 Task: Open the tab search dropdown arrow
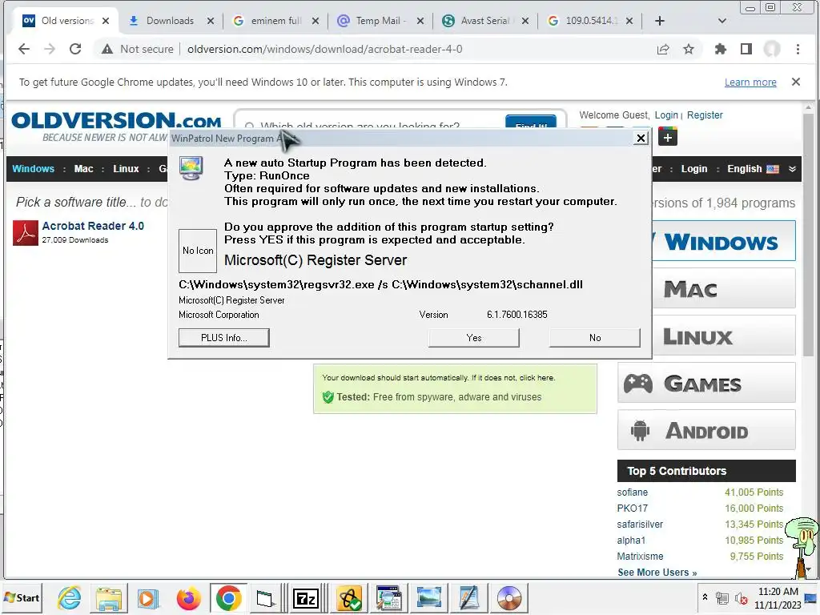click(x=722, y=21)
